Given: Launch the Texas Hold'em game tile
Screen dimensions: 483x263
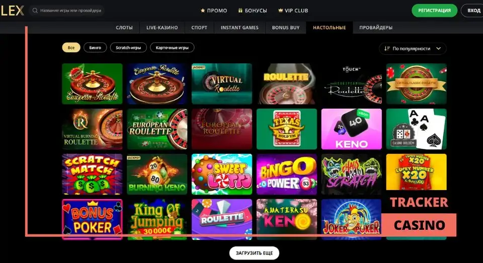Looking at the screenshot, I should click(286, 129).
